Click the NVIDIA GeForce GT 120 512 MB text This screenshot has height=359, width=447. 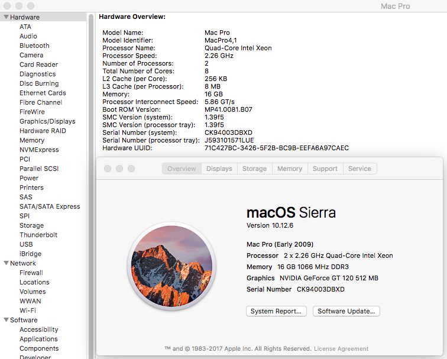click(329, 278)
